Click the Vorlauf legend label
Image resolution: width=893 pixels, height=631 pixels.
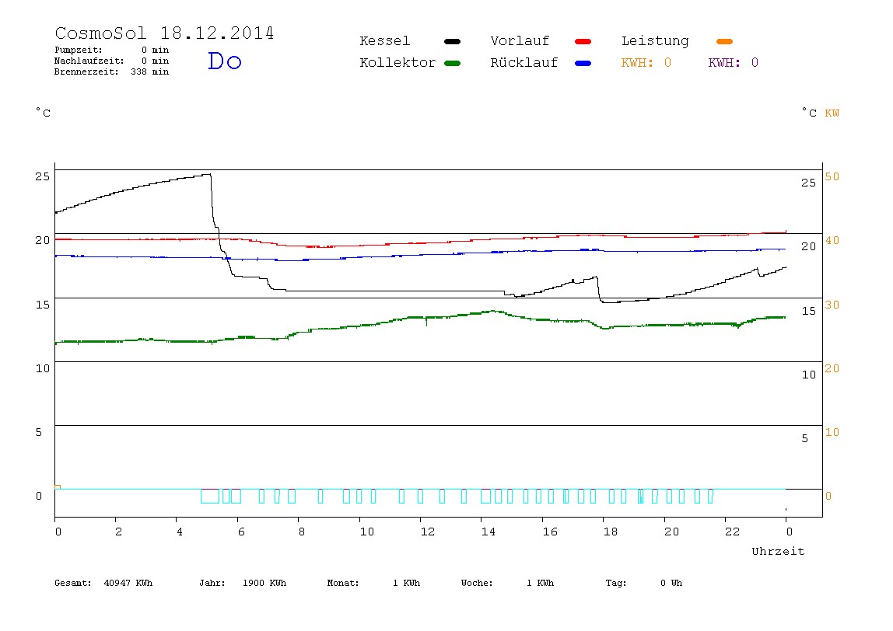pos(520,41)
